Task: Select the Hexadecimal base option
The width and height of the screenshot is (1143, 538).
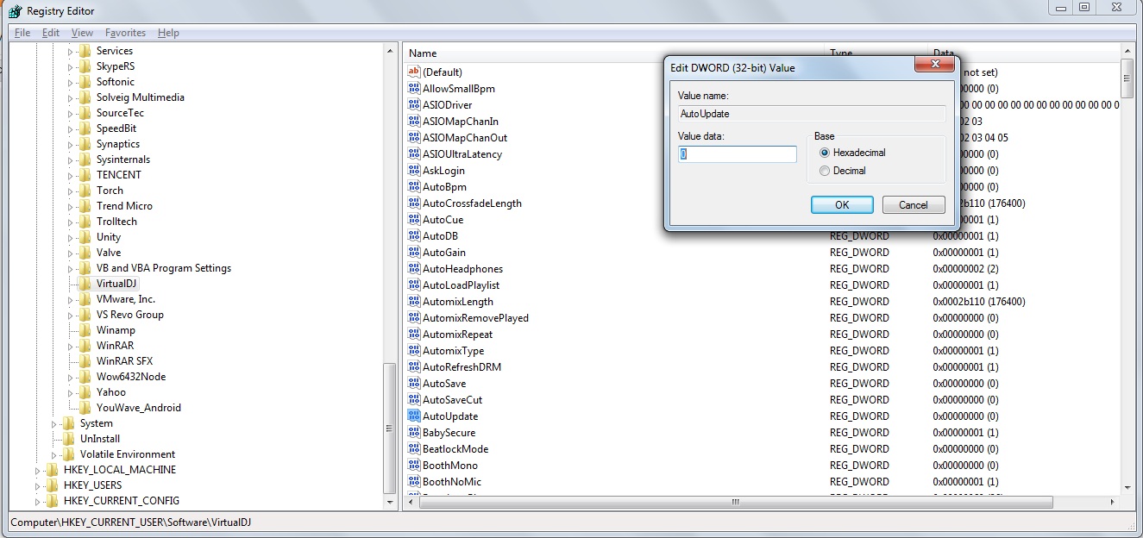Action: click(825, 153)
